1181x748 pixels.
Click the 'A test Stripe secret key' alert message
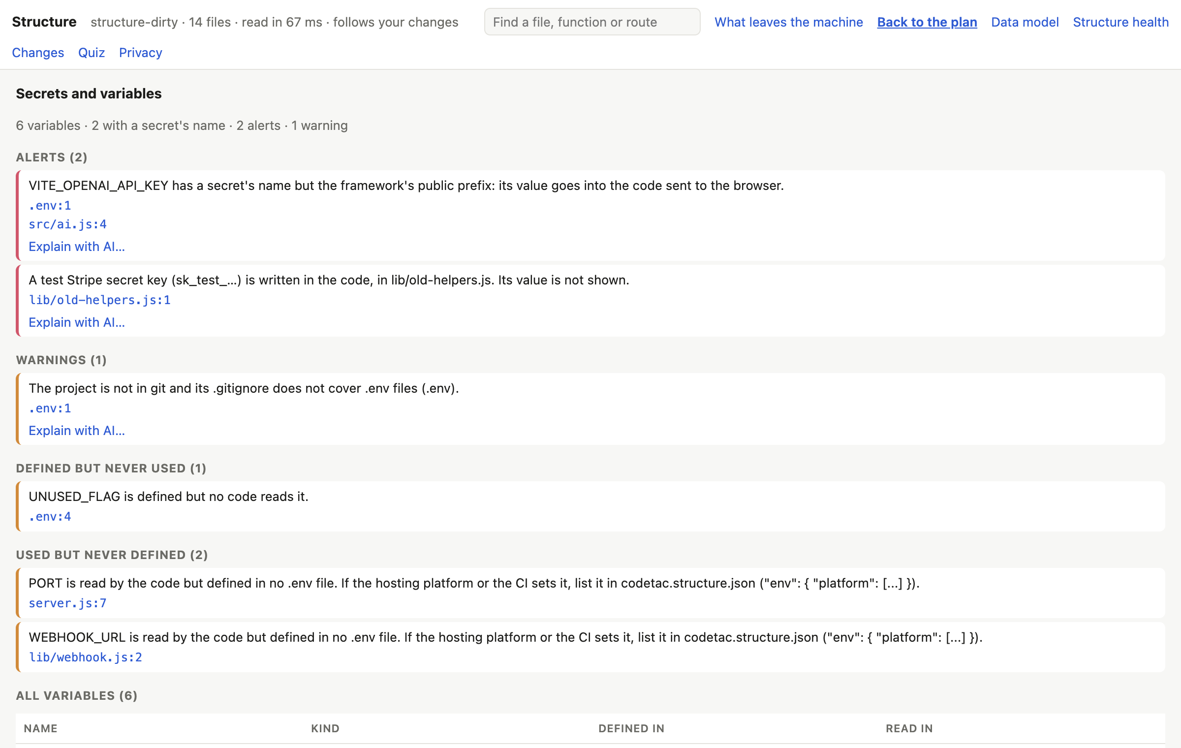click(x=329, y=280)
